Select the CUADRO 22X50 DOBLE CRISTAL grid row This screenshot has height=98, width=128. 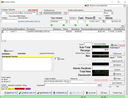click(63, 31)
